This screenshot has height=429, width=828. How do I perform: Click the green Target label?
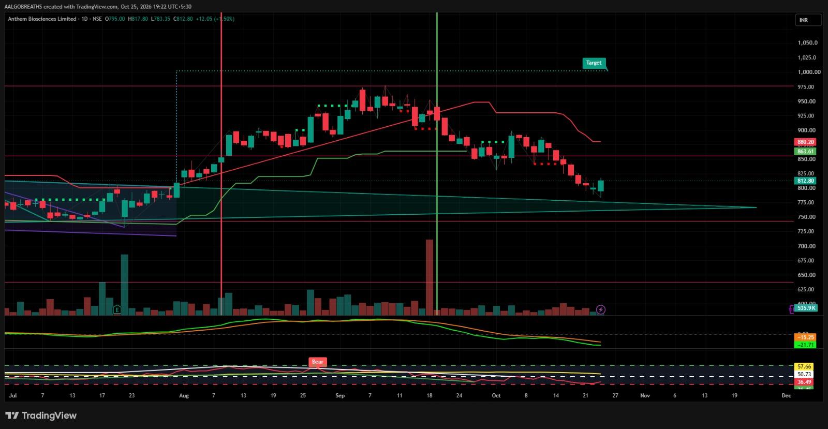pyautogui.click(x=594, y=63)
